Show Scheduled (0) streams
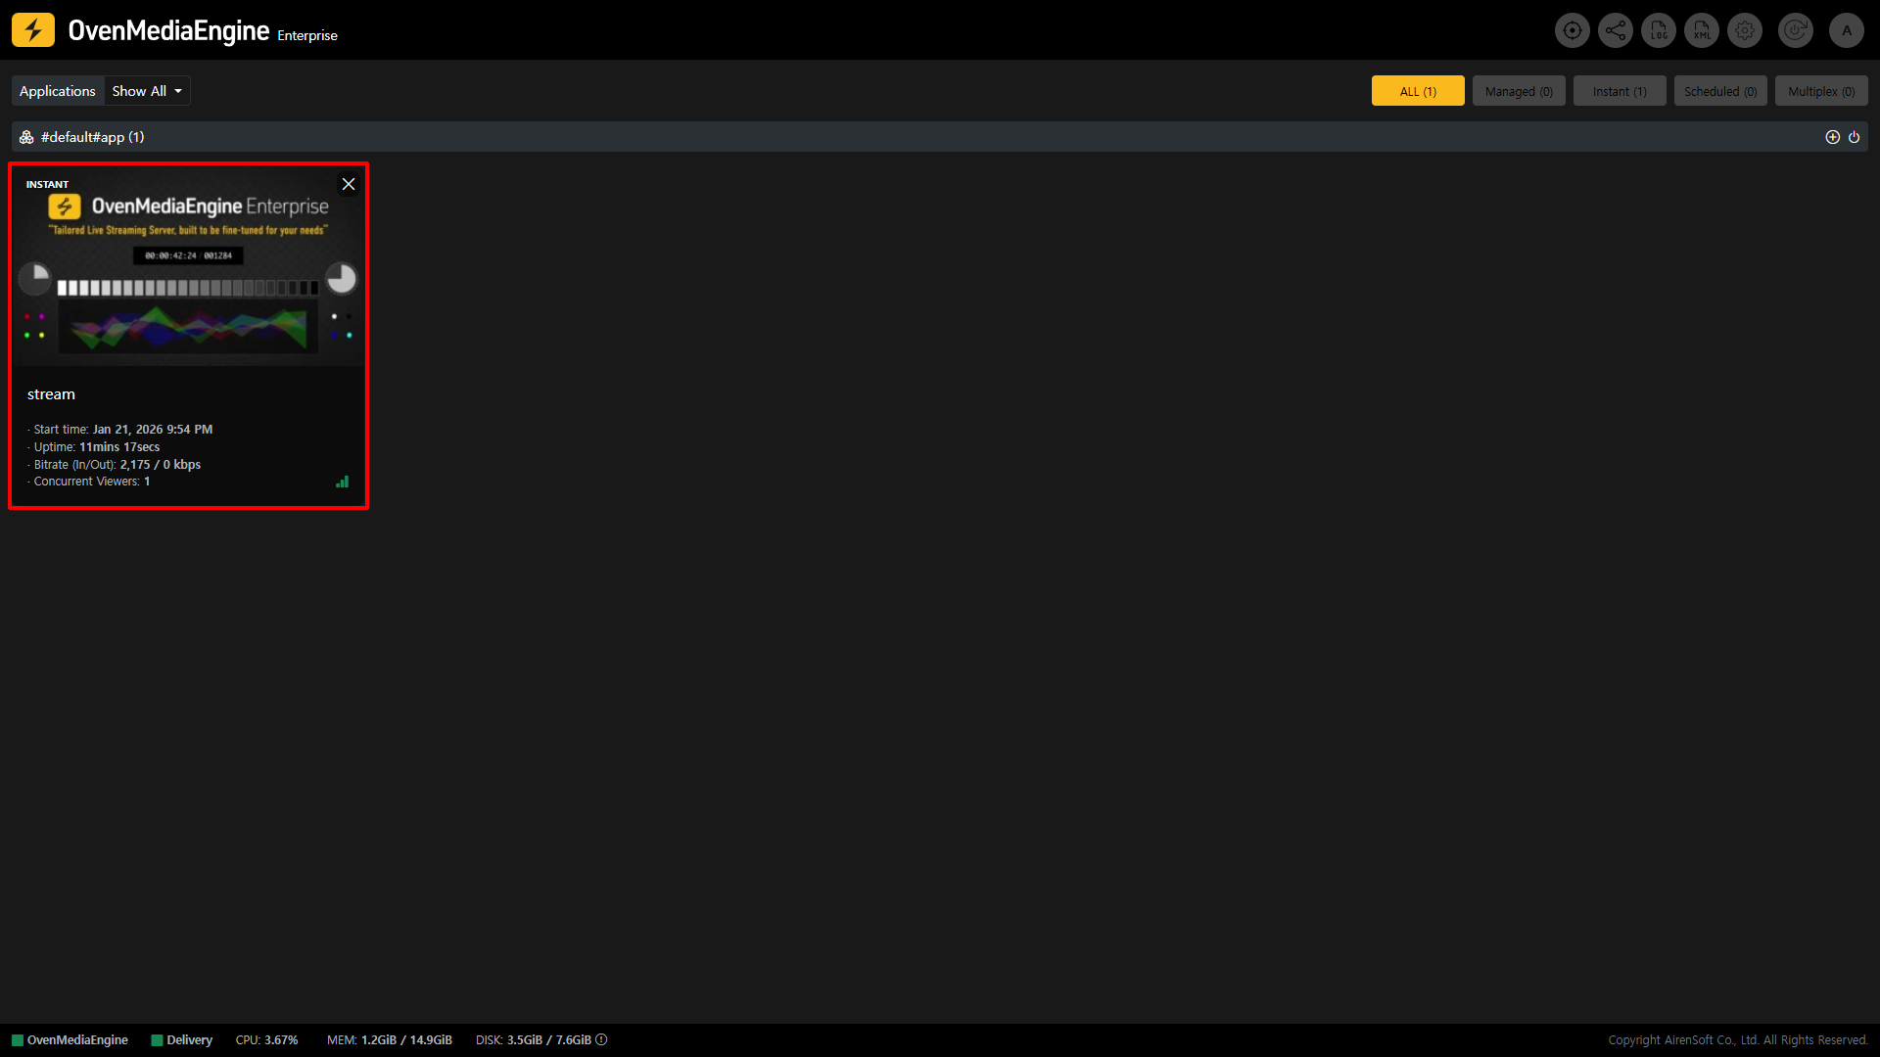This screenshot has width=1880, height=1057. 1719,91
